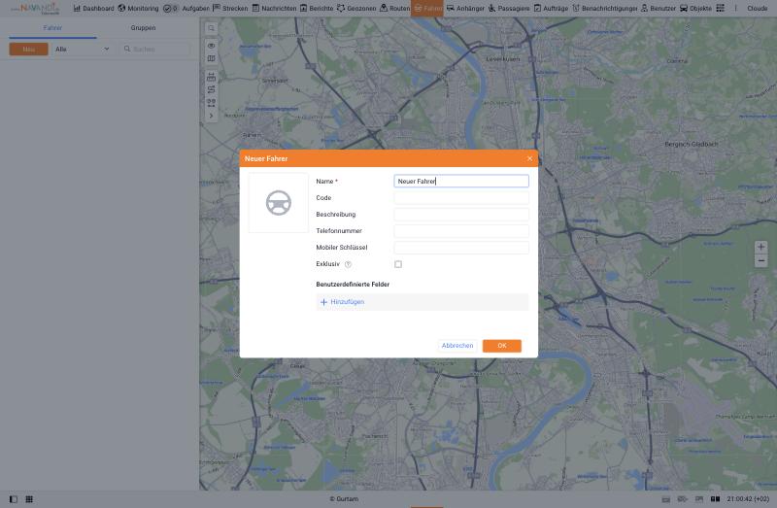777x508 pixels.
Task: Open the menu customization grid icon
Action: [721, 8]
